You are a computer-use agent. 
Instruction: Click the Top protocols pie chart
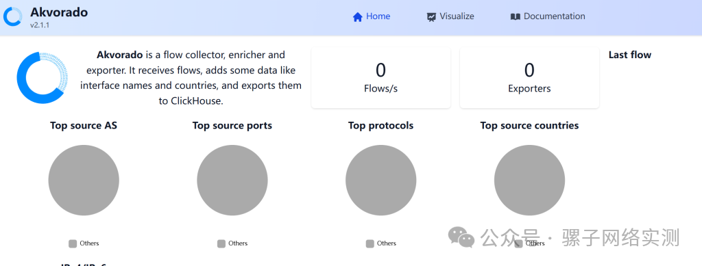click(380, 181)
